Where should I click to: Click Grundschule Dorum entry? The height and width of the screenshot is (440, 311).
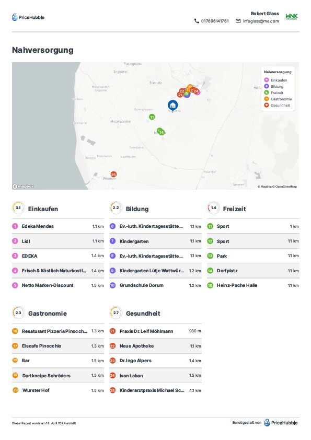[x=156, y=285]
